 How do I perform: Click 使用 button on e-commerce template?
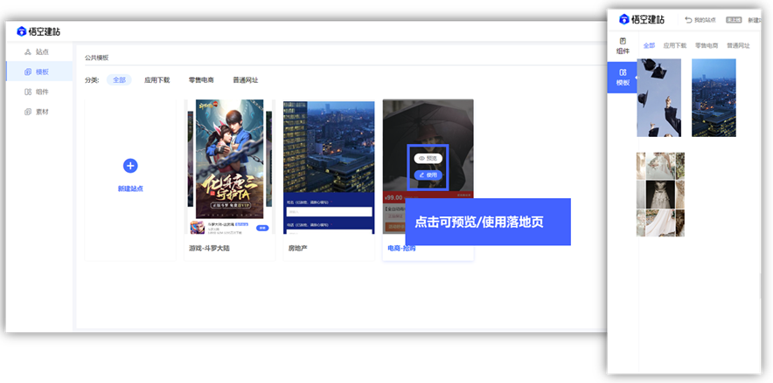[428, 174]
